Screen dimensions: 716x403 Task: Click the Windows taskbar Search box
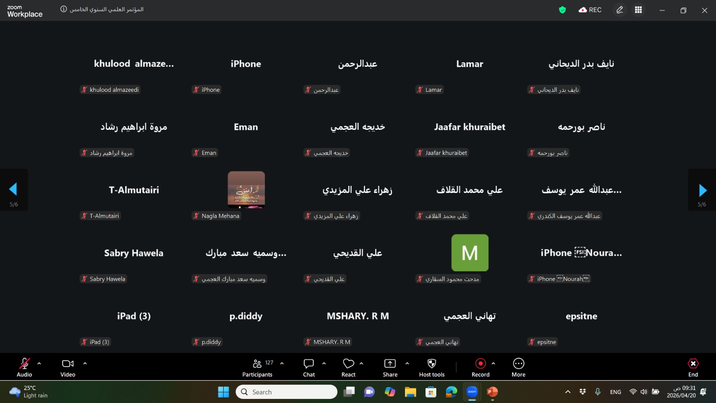(286, 392)
